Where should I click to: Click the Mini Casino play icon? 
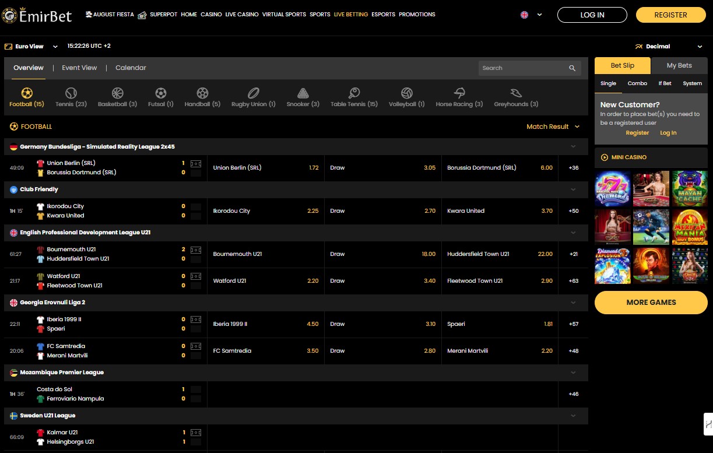(604, 157)
